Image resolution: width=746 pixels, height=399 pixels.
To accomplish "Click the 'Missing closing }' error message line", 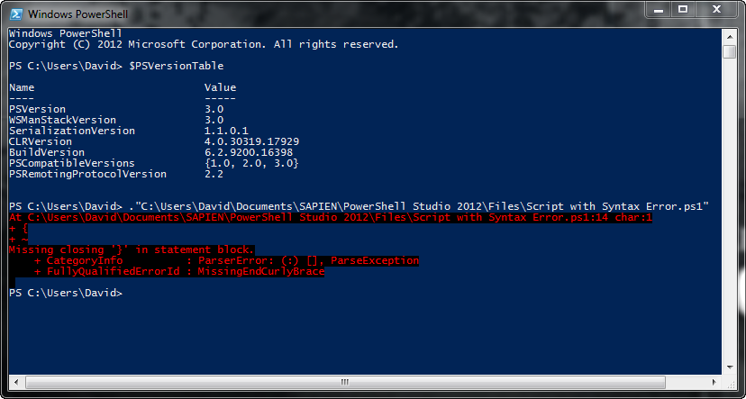I will pos(132,249).
